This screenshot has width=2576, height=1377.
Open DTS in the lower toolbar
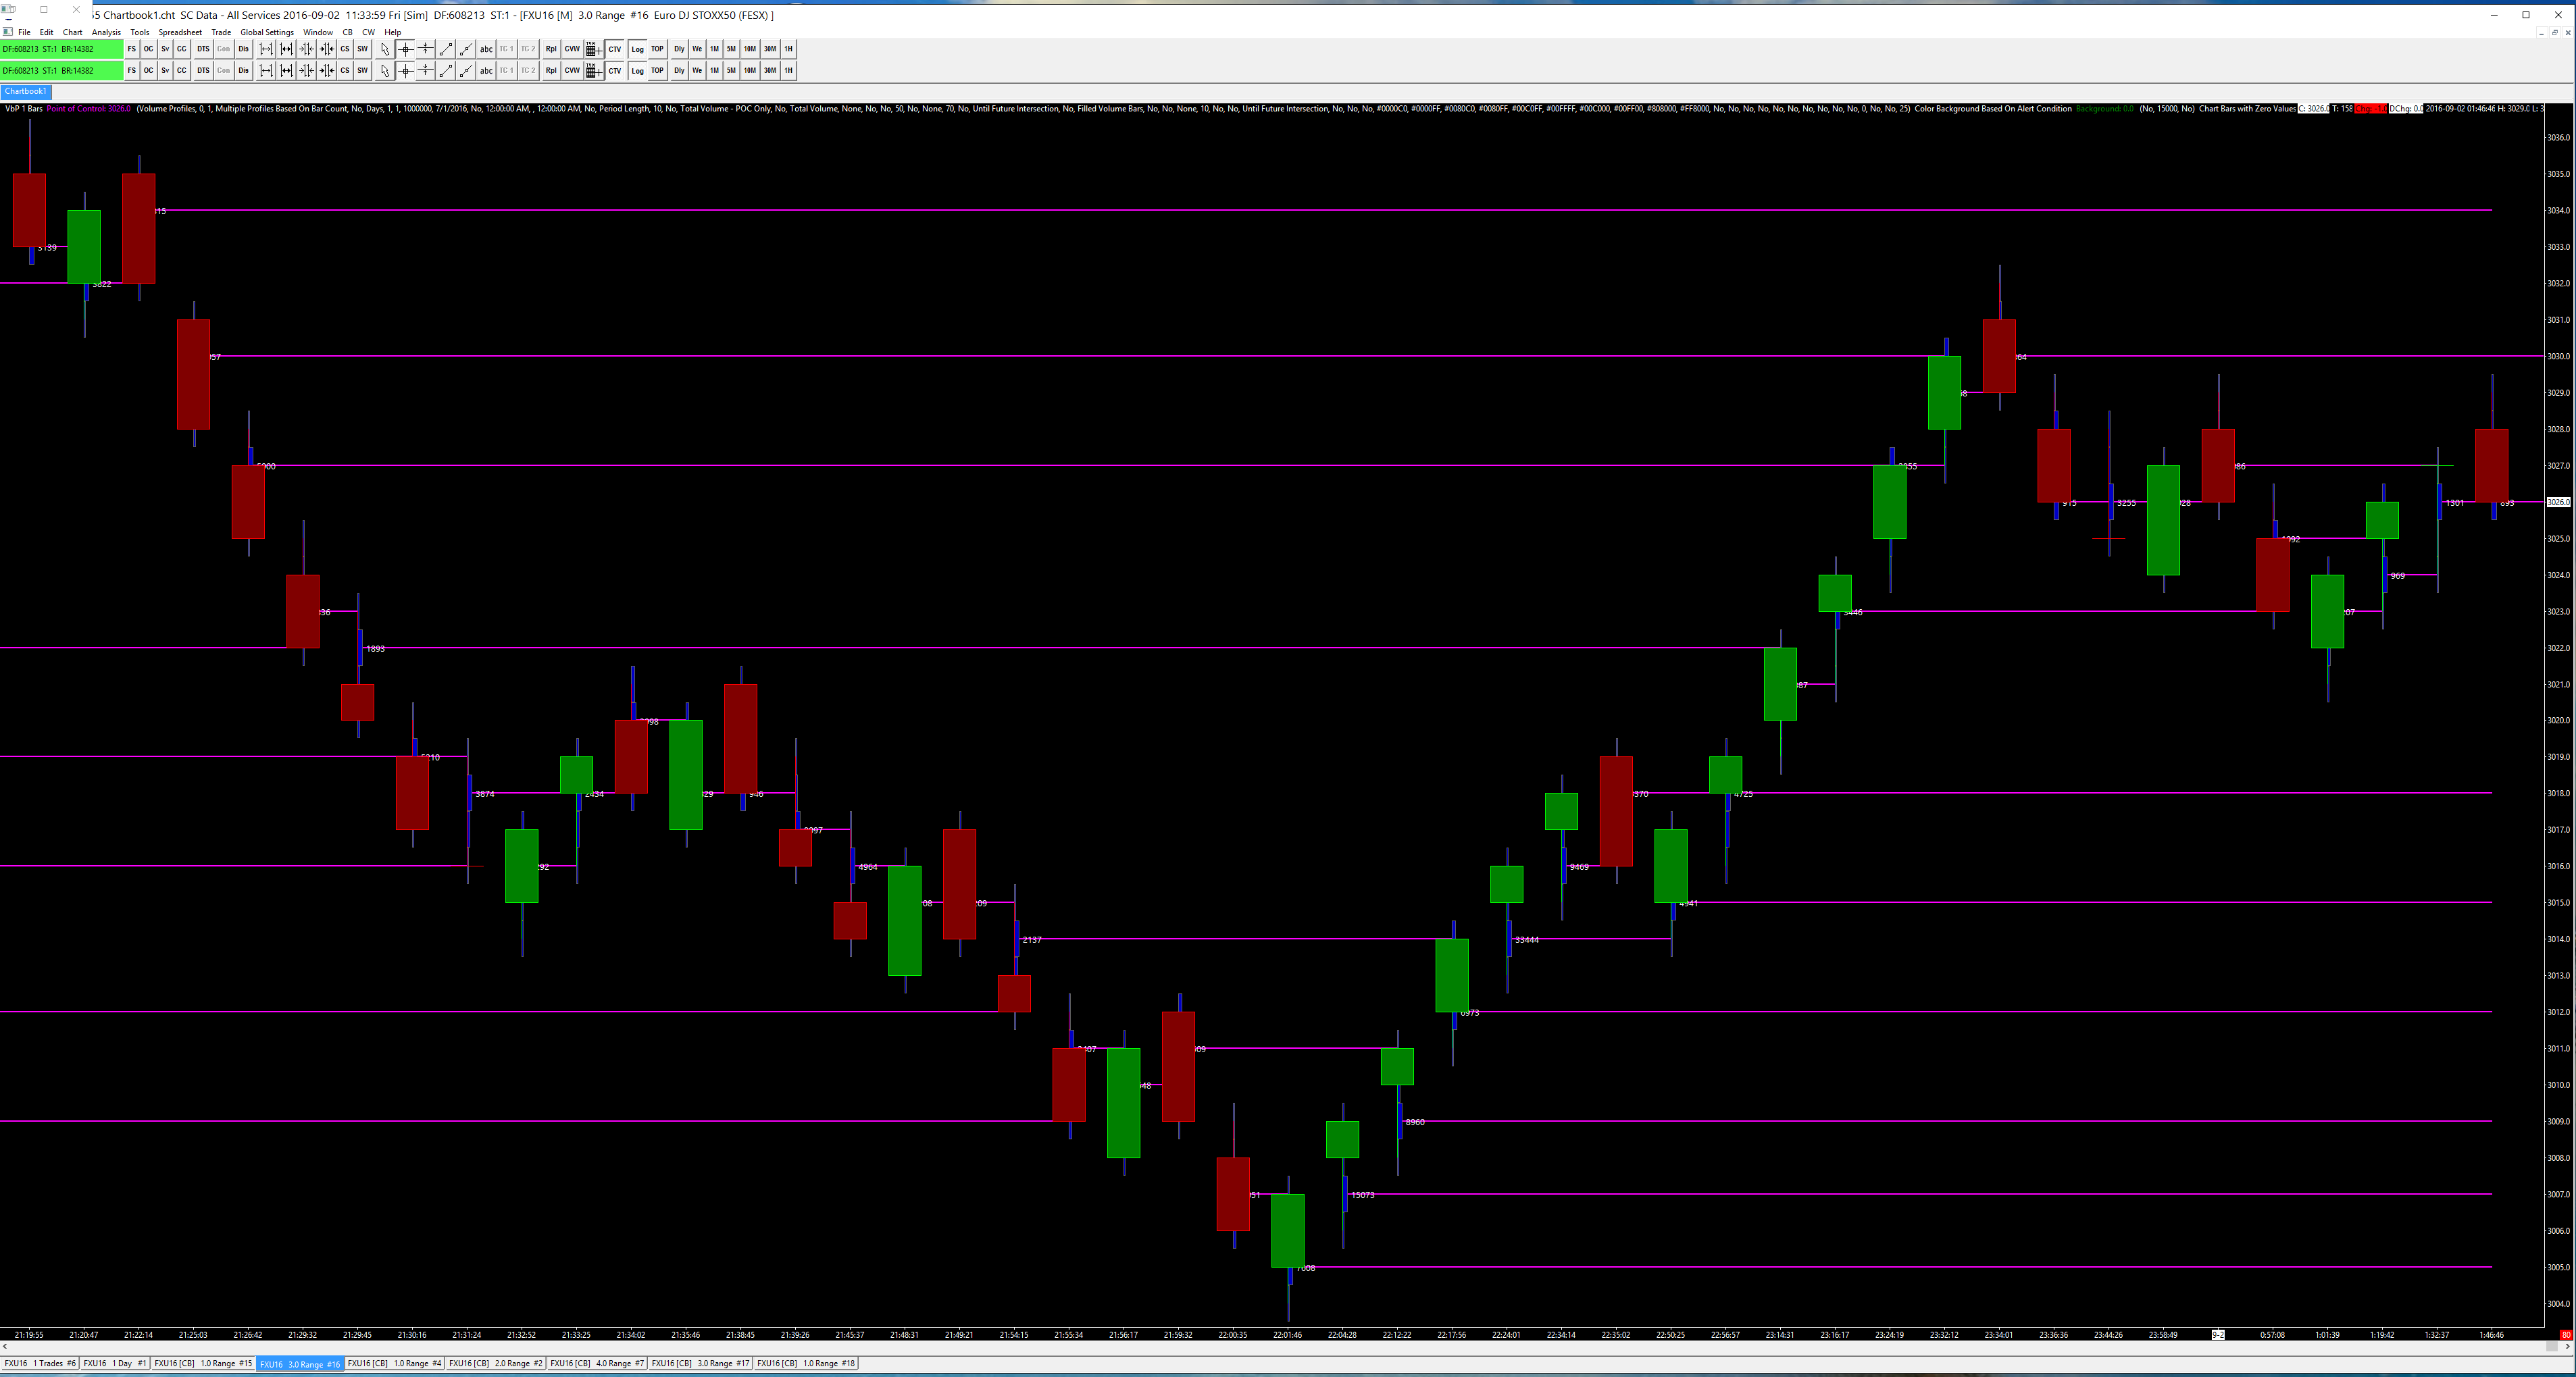(x=203, y=71)
